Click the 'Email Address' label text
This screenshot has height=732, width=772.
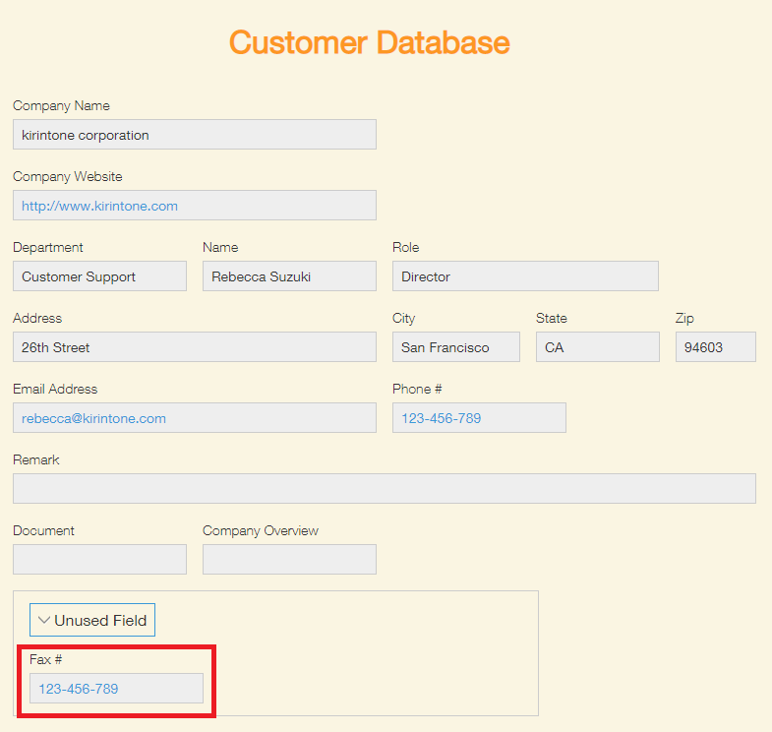click(x=55, y=389)
